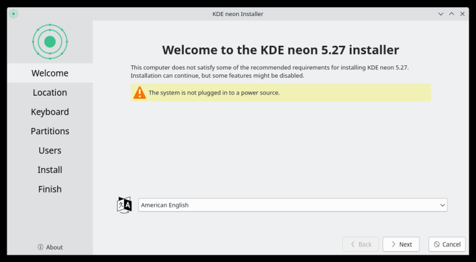The height and width of the screenshot is (262, 476).
Task: Expand the language combo box arrow
Action: [442, 205]
